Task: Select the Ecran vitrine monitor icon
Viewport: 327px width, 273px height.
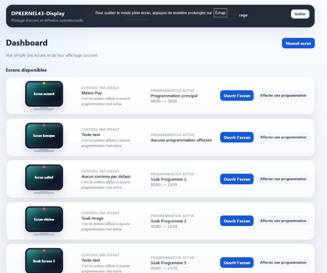Action: click(44, 219)
